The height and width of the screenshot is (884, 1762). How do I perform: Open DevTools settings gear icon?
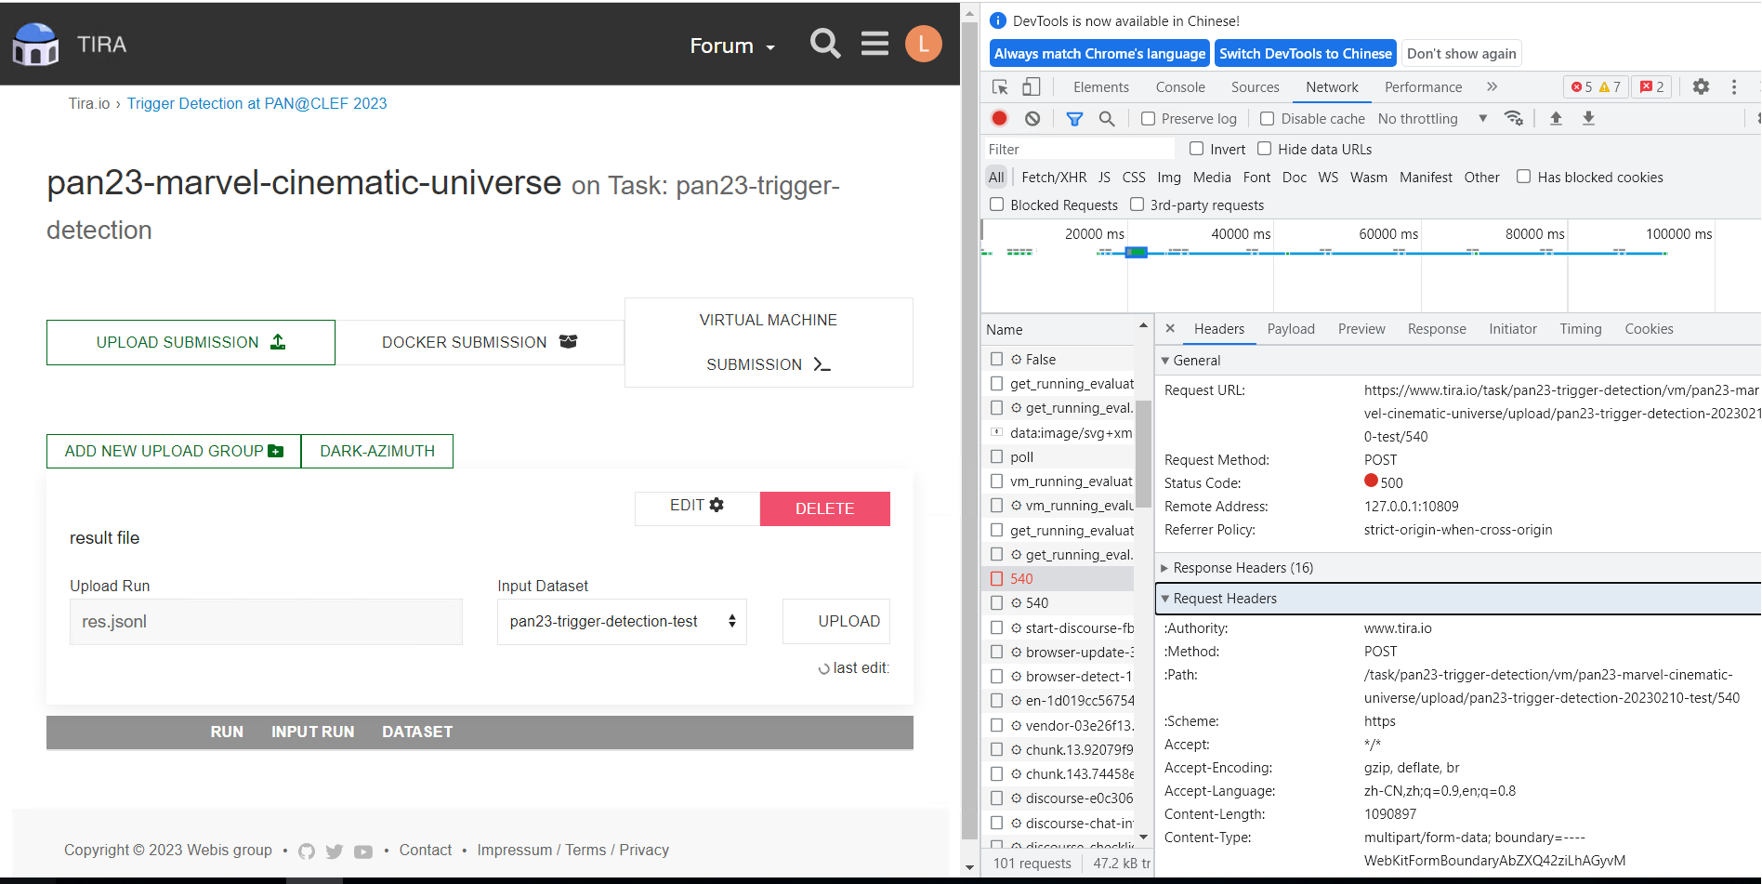(1701, 86)
